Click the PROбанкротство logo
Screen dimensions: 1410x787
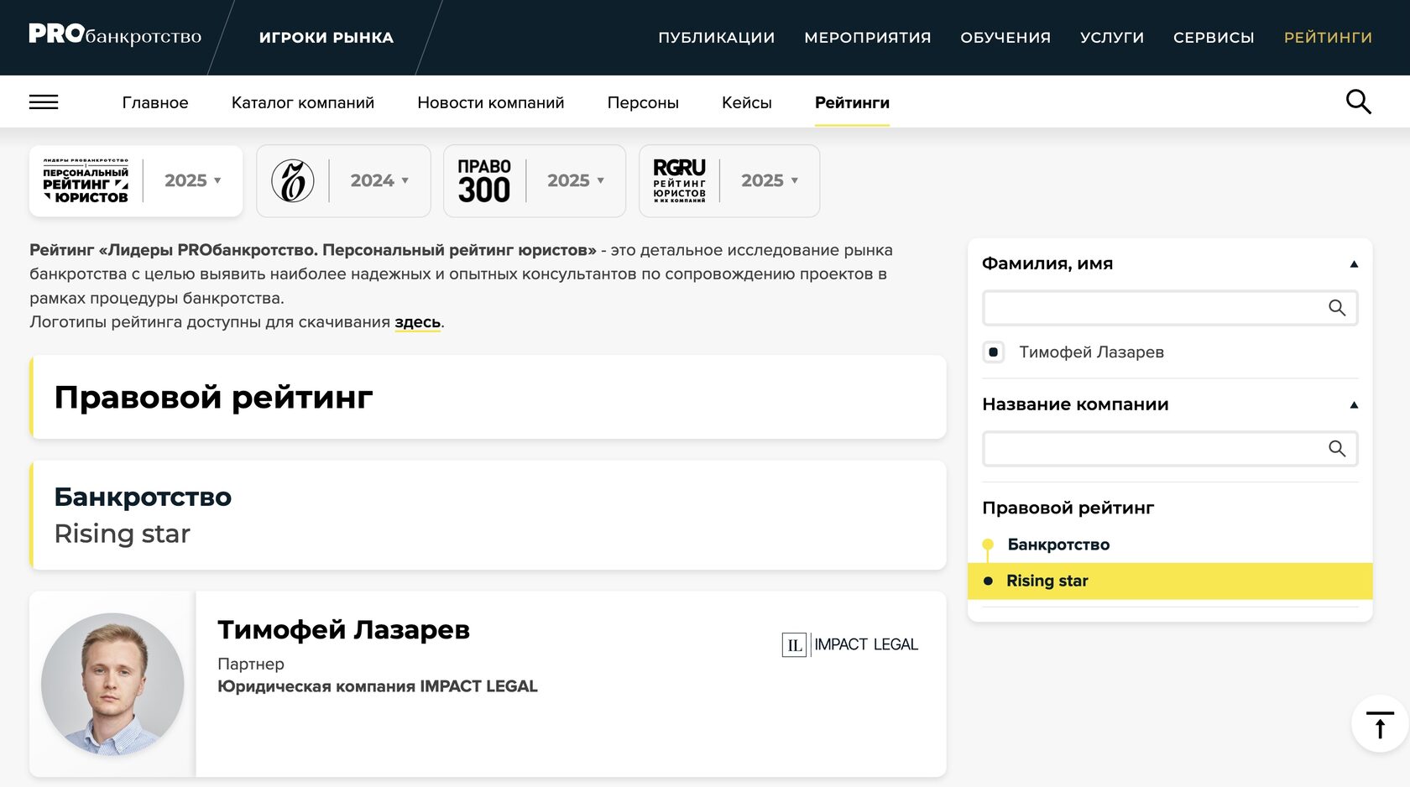click(115, 35)
